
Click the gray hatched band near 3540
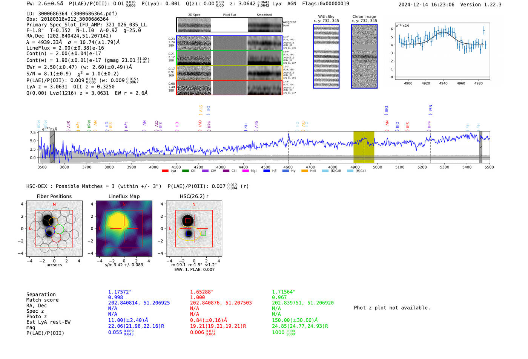(x=52, y=147)
